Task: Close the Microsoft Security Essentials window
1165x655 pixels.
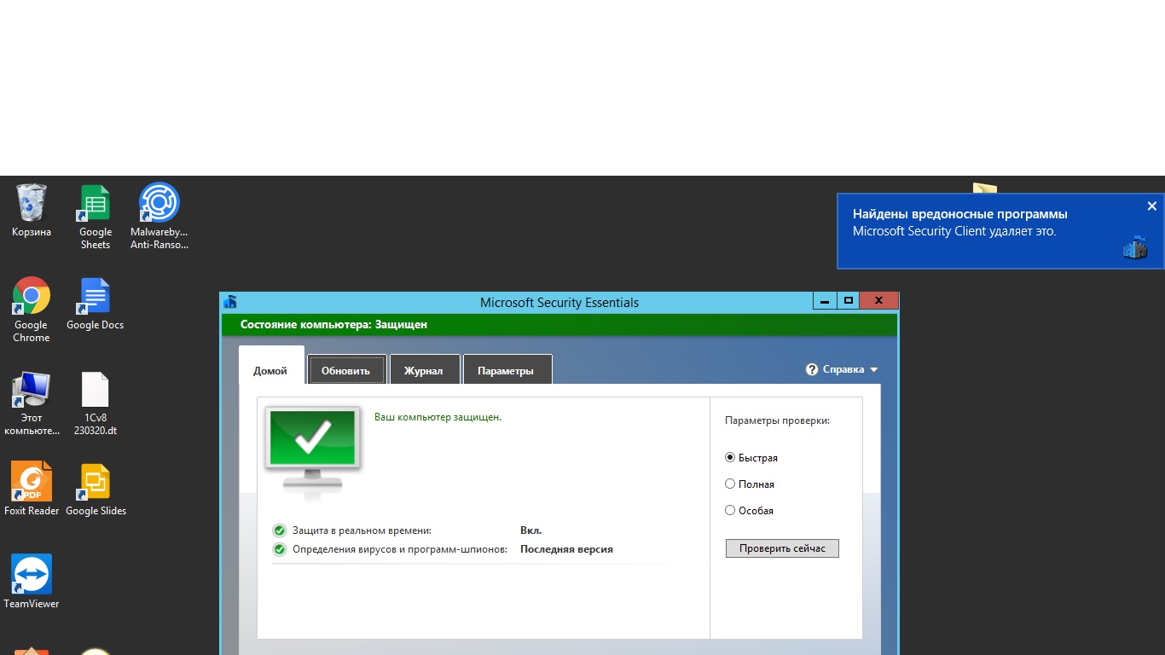Action: point(878,300)
